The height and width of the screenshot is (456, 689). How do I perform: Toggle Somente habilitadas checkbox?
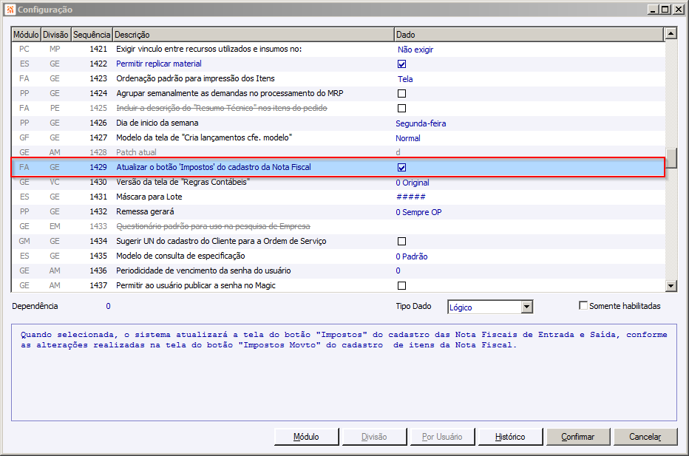tap(583, 305)
